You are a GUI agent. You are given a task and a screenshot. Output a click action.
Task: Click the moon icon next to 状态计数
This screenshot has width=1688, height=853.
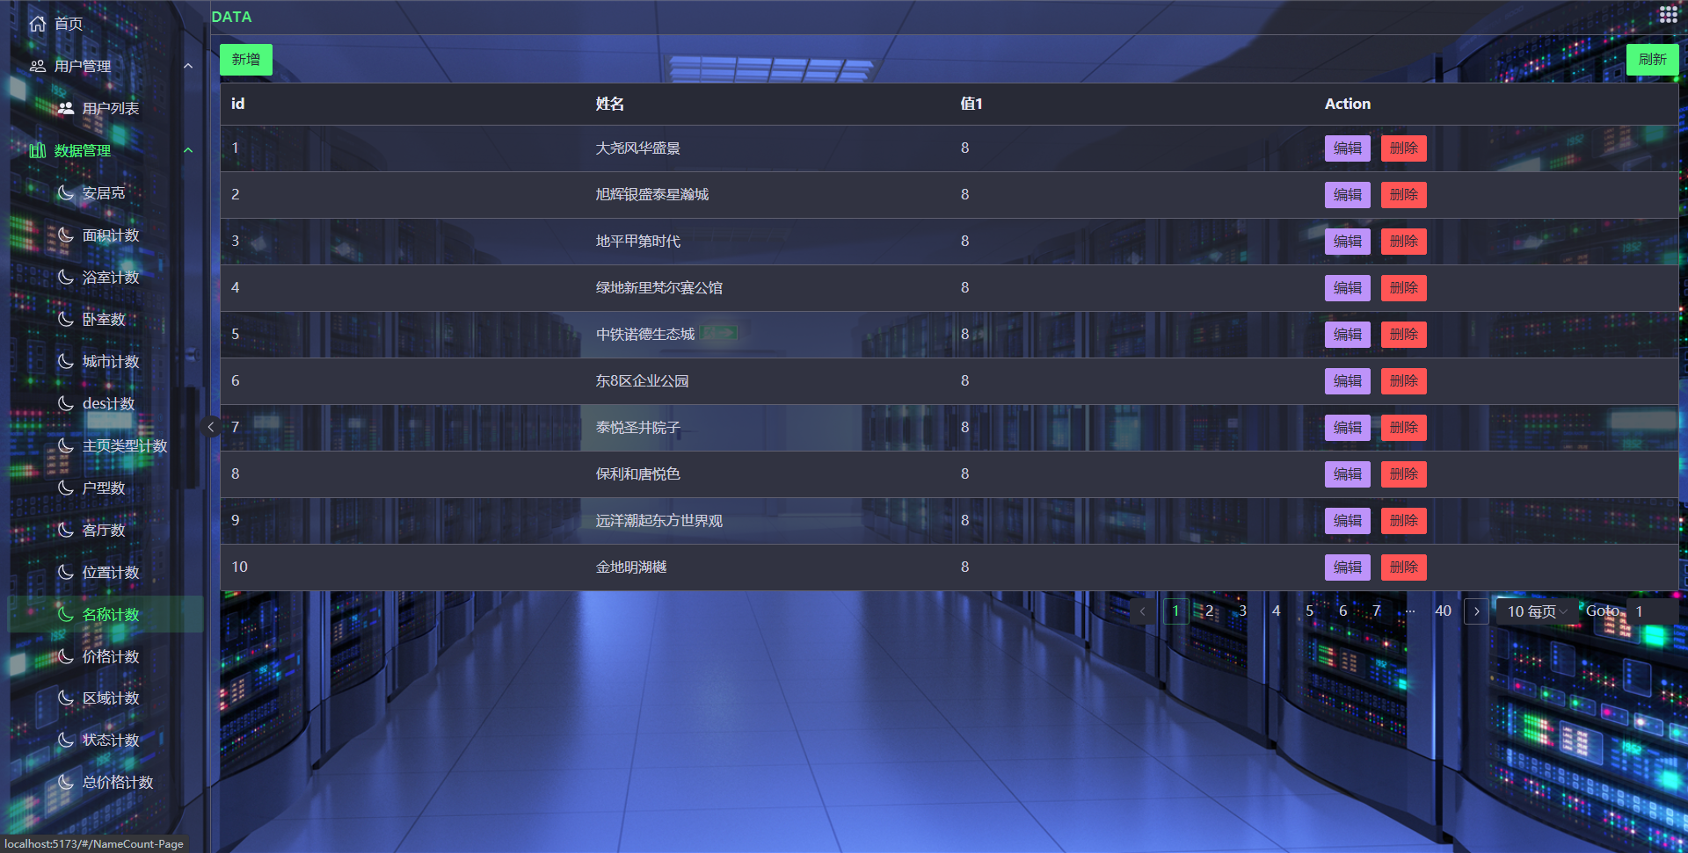(66, 740)
